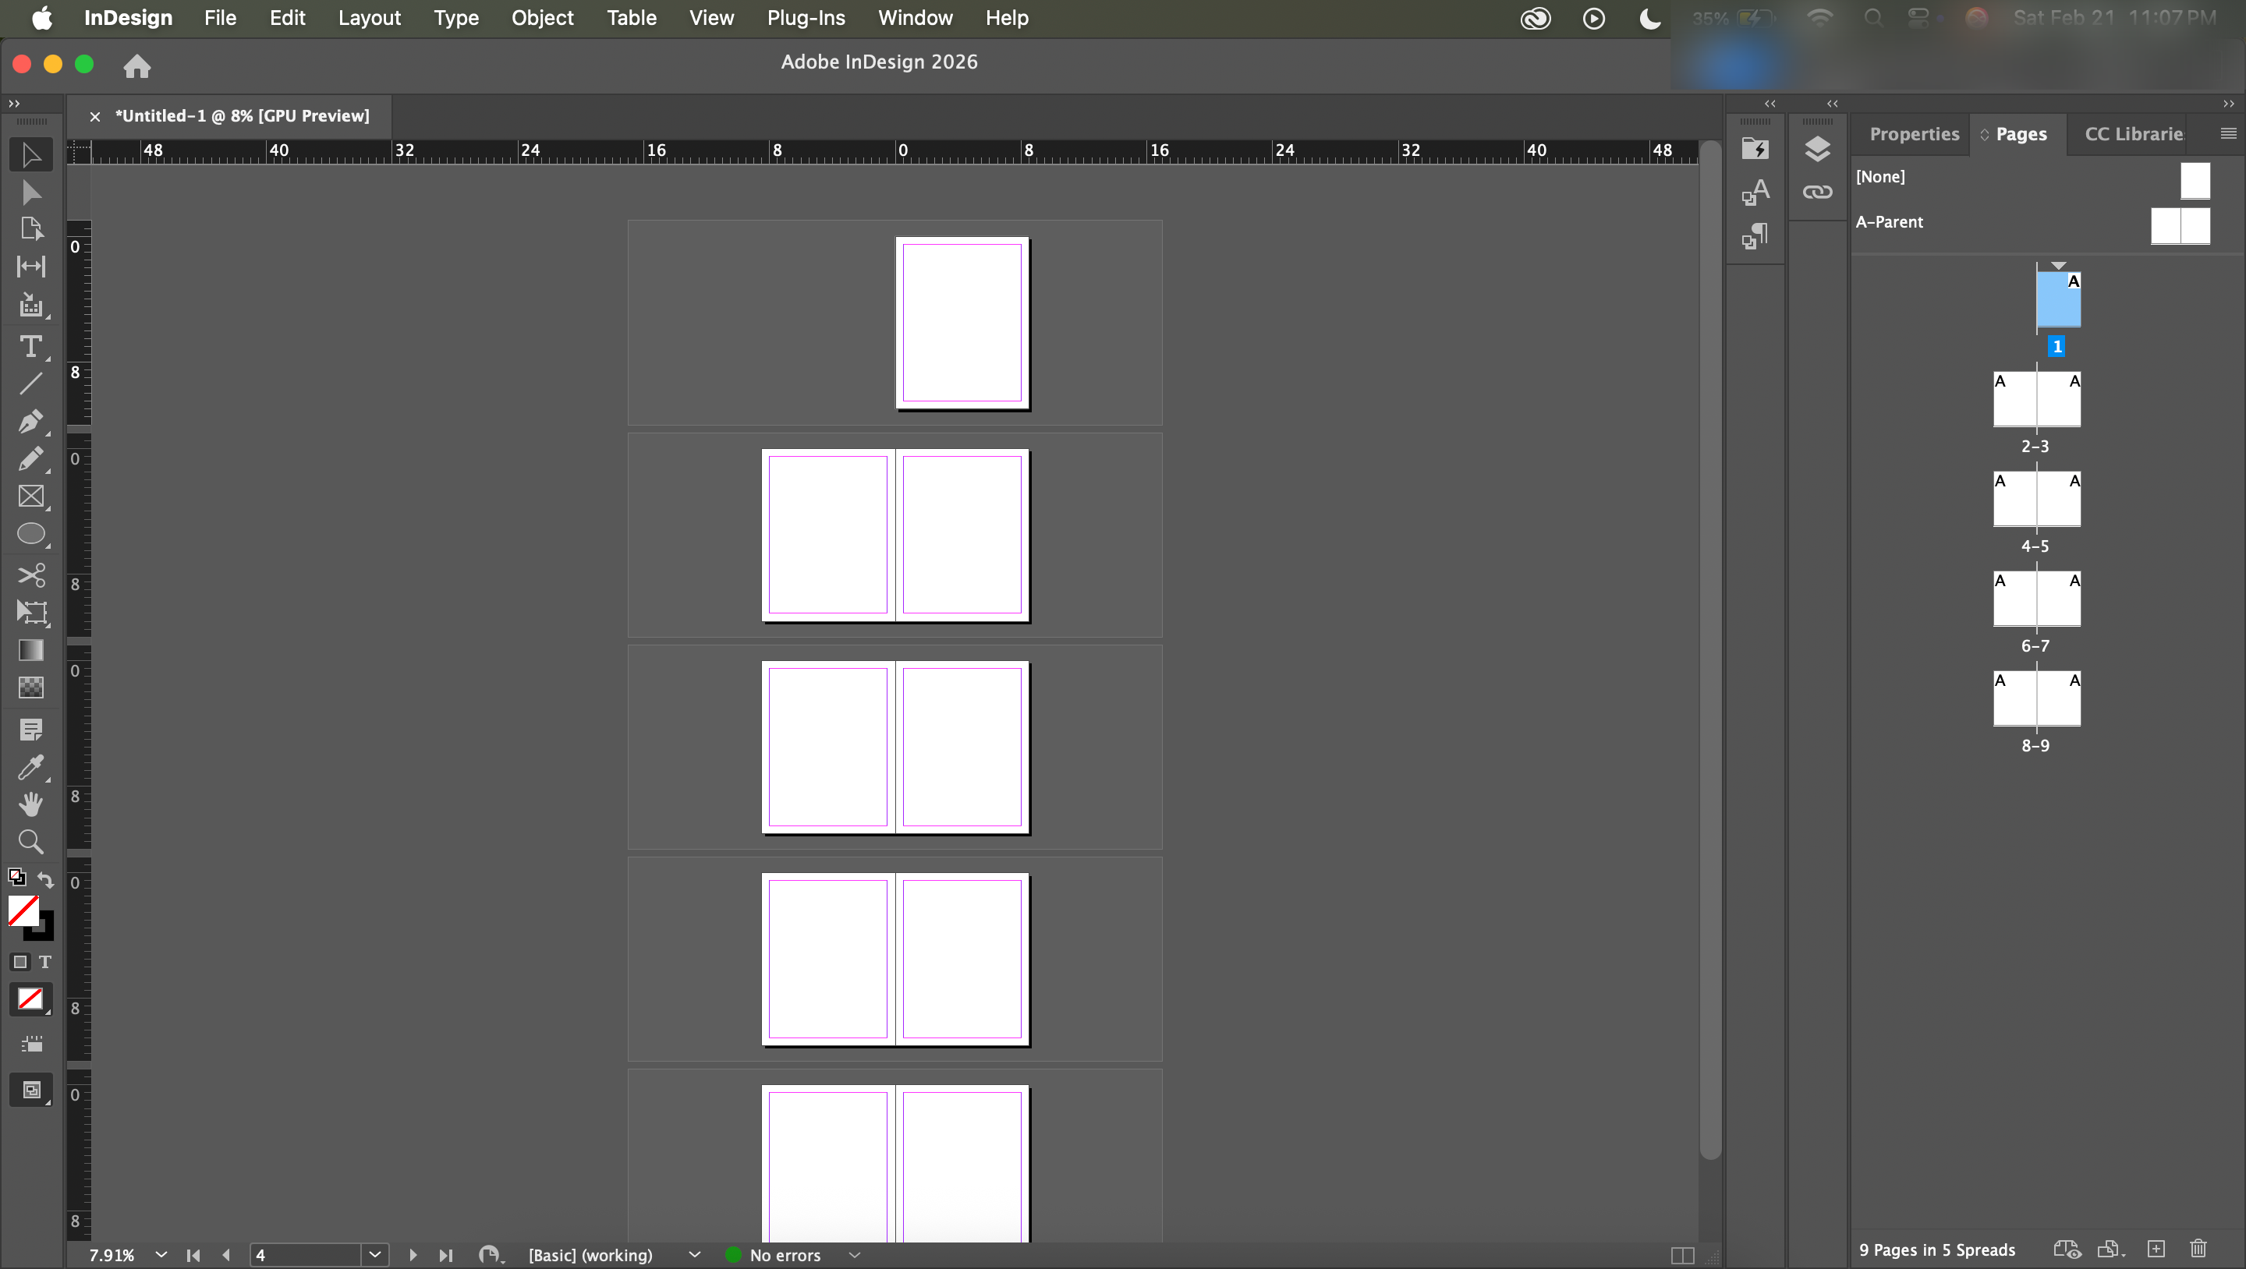
Task: Toggle formatting affects text button
Action: point(45,961)
